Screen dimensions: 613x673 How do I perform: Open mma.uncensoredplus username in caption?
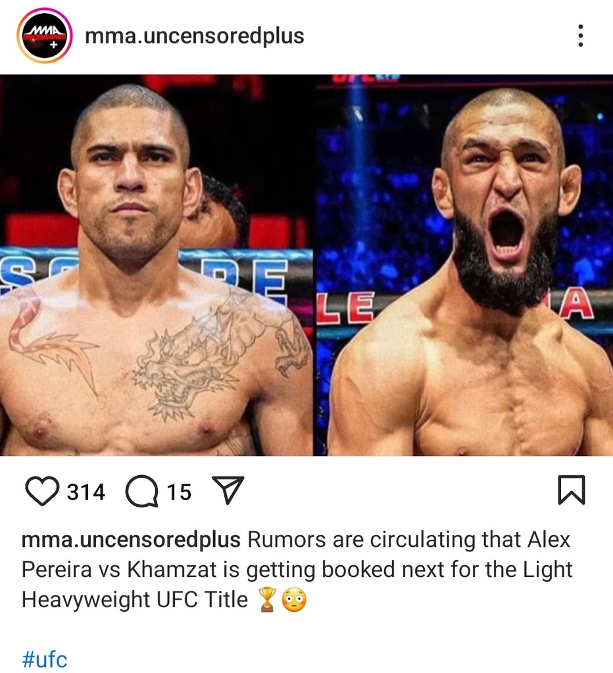pyautogui.click(x=131, y=540)
